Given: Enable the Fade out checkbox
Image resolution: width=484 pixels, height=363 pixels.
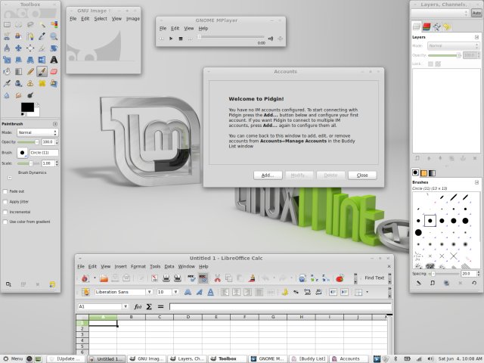Looking at the screenshot, I should pyautogui.click(x=5, y=191).
